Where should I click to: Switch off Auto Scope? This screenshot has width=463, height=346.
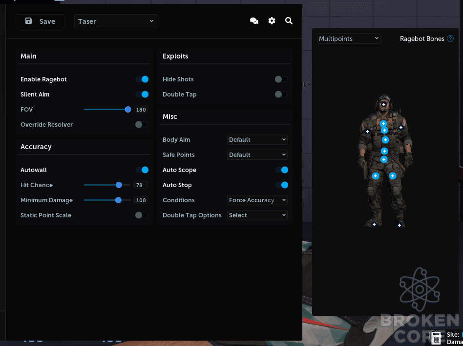tap(282, 170)
